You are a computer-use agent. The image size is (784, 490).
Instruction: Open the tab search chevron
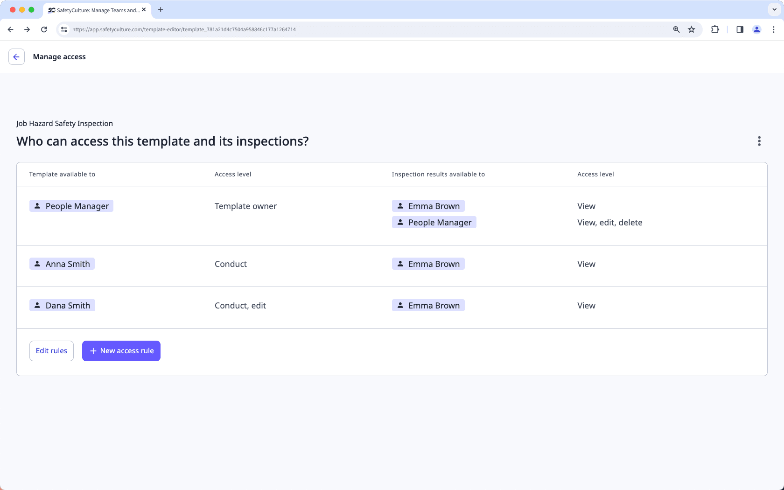773,9
